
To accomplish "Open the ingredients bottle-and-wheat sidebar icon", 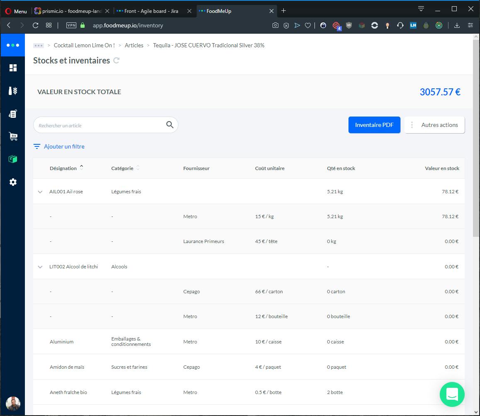I will [x=13, y=91].
